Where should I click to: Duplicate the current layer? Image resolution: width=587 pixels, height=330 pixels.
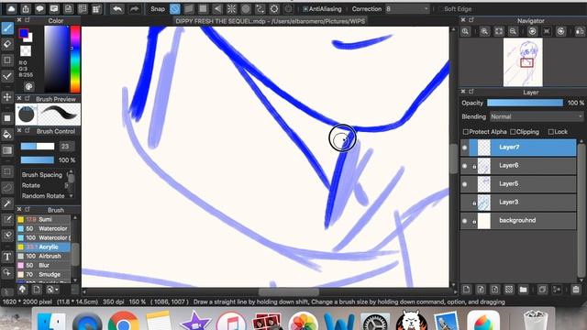click(542, 290)
